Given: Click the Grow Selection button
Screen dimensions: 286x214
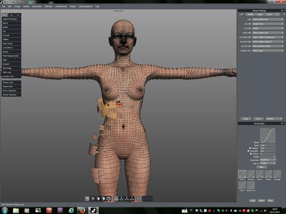Looking at the screenshot, I should (x=11, y=91).
